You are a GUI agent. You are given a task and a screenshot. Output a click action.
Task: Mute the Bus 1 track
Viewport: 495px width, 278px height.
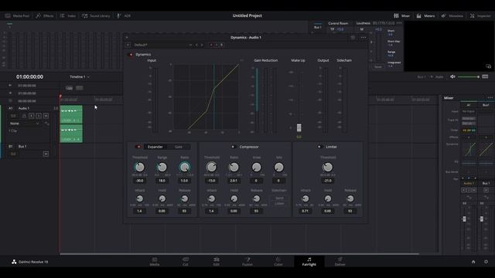(46, 154)
